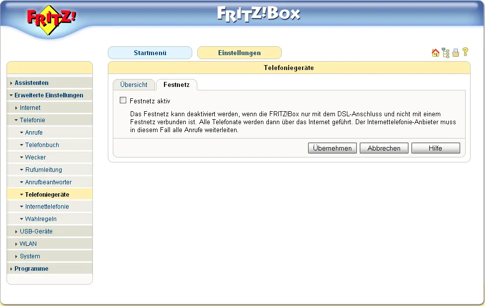Click the FRITZ! logo

tap(51, 20)
